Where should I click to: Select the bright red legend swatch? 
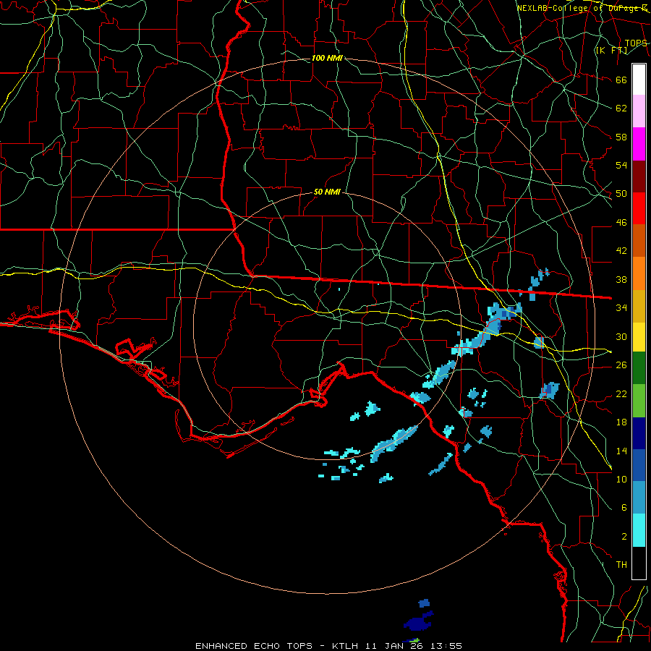(x=639, y=208)
